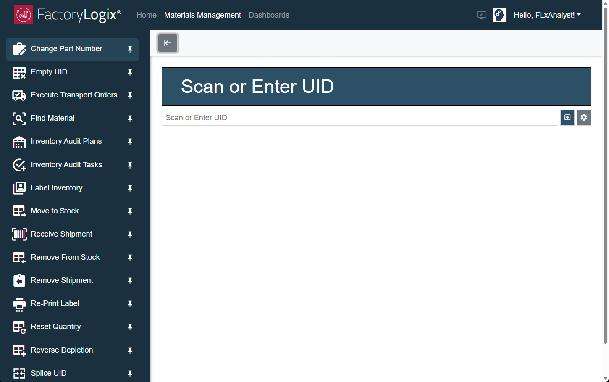Screen dimensions: 609x382
Task: Select the Re-Print Label printer icon
Action: tap(19, 303)
